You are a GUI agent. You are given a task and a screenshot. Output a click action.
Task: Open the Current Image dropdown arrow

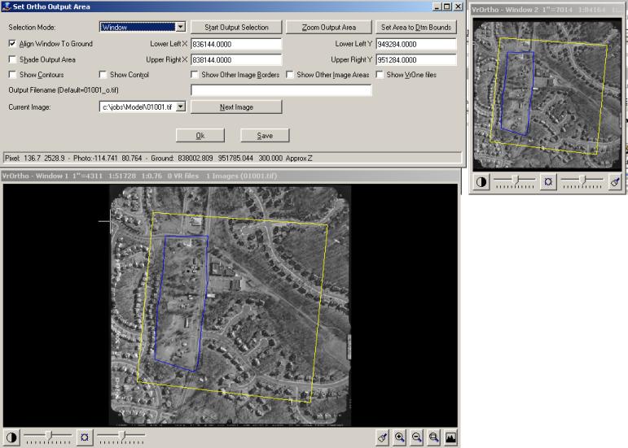pyautogui.click(x=181, y=107)
